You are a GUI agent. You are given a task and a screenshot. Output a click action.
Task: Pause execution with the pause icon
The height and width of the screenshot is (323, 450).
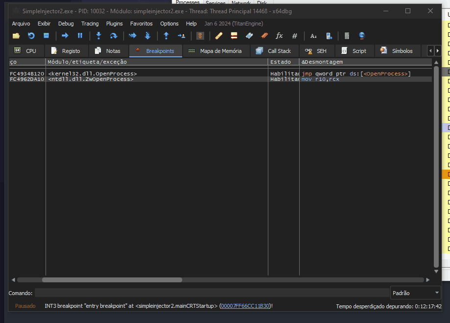click(80, 36)
